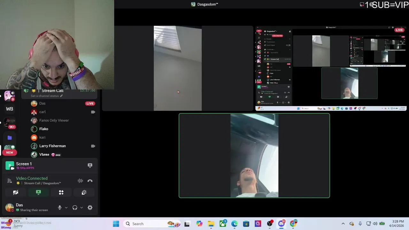Click the LIVE badge next to Das

[x=90, y=103]
